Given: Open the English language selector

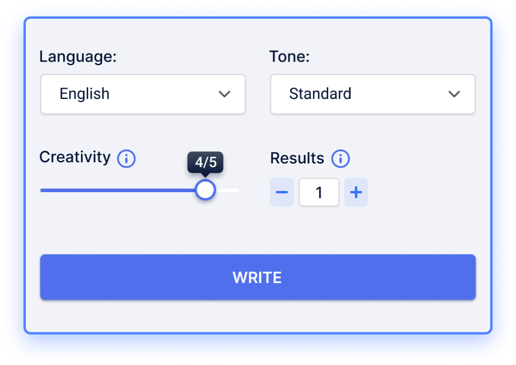Looking at the screenshot, I should click(143, 94).
